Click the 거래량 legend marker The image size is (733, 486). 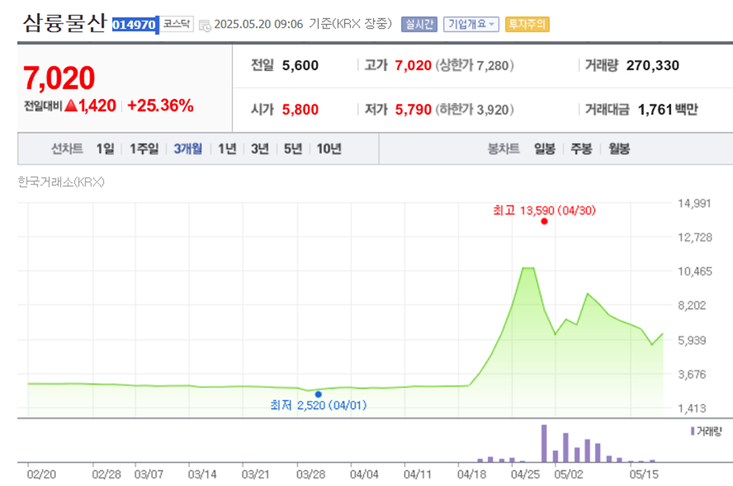tap(692, 432)
